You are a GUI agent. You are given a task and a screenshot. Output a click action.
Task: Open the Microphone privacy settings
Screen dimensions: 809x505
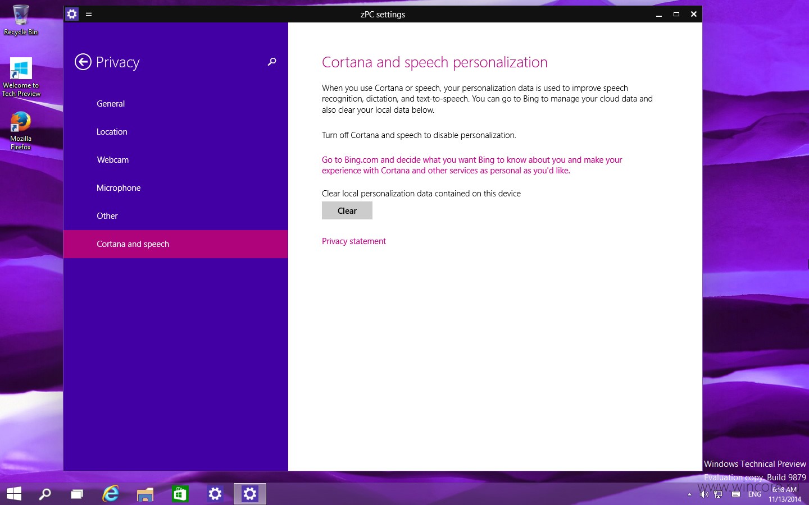point(175,188)
